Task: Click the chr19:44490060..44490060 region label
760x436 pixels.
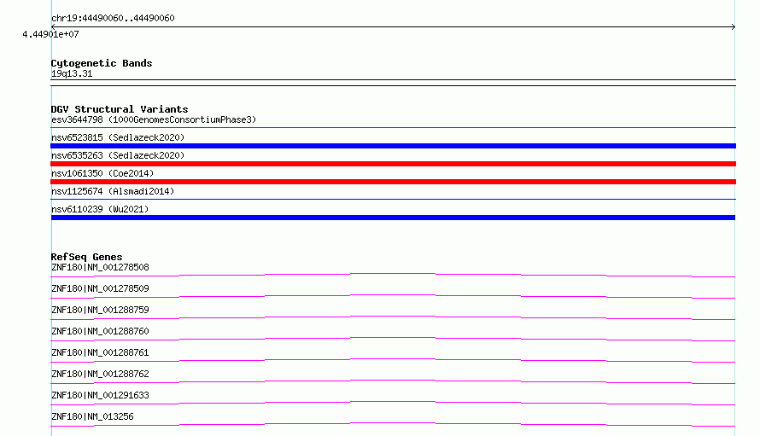Action: pos(113,18)
